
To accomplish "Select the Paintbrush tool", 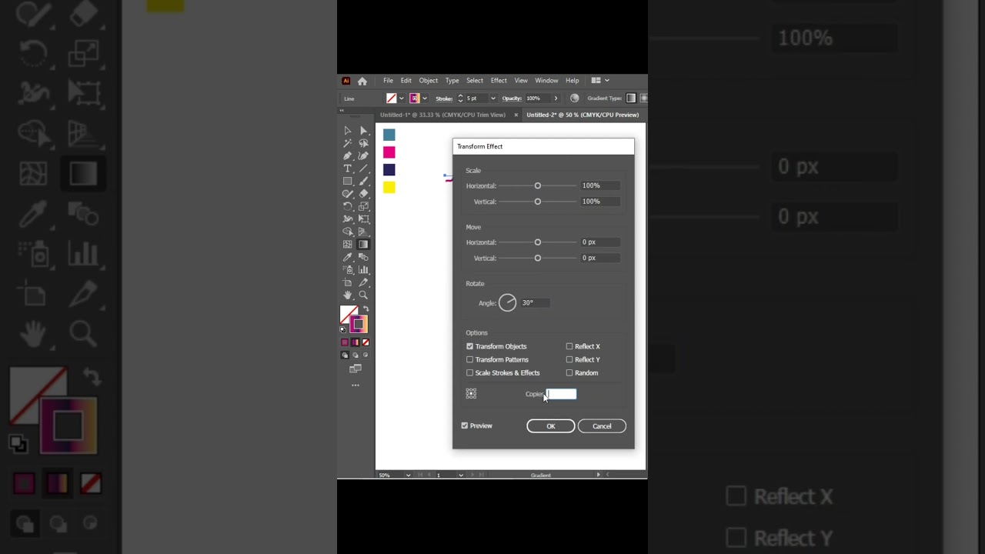I will click(x=363, y=181).
